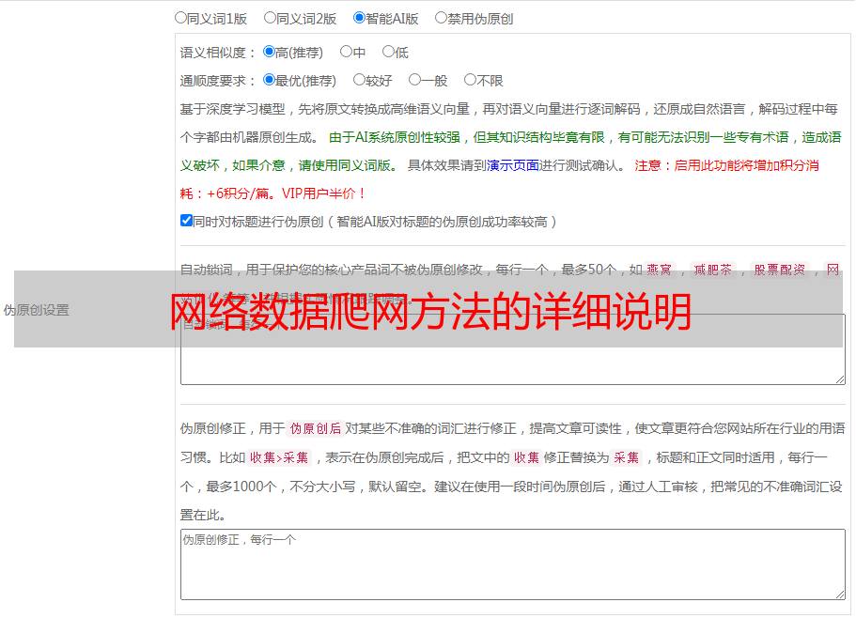Image resolution: width=856 pixels, height=618 pixels.
Task: Set 语义相似度 to 中
Action: tap(346, 52)
